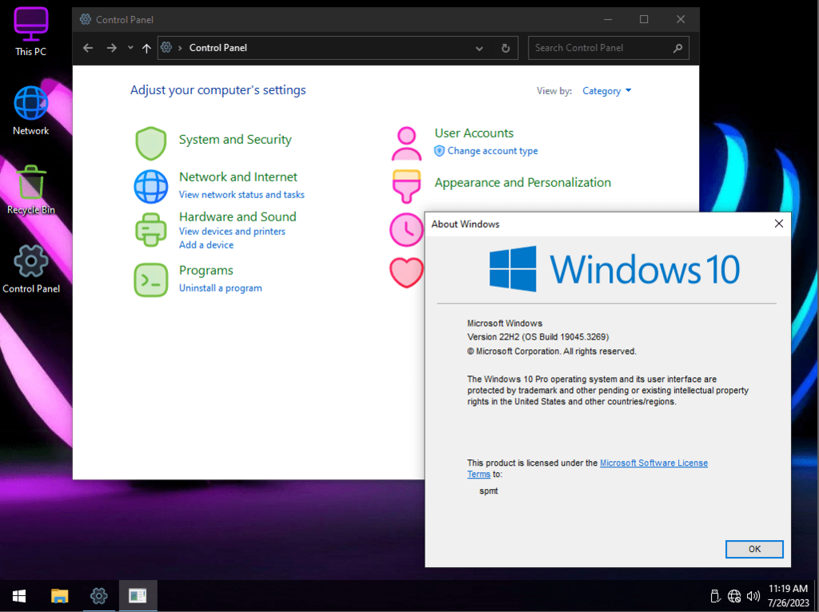The image size is (819, 612).
Task: Open System and Security shield icon
Action: [x=151, y=143]
